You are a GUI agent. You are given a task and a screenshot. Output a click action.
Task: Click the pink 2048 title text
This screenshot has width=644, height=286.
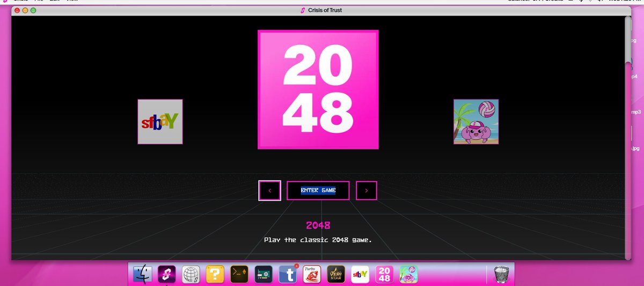[318, 225]
